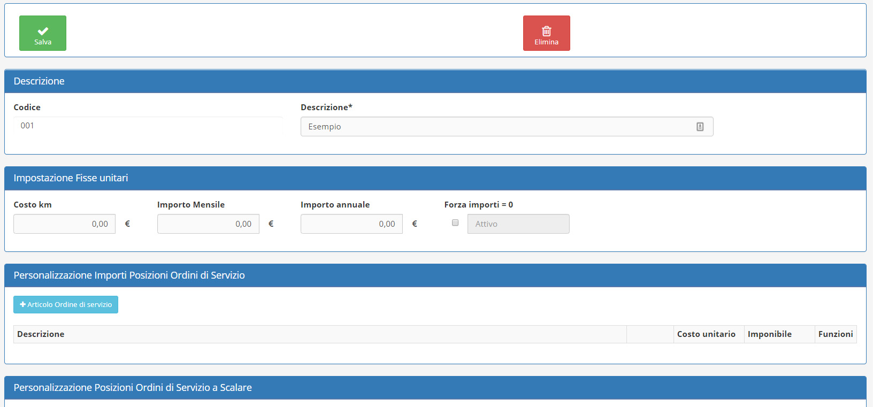Screen dimensions: 873x407
Task: Click the Costo unitario column header
Action: point(706,334)
